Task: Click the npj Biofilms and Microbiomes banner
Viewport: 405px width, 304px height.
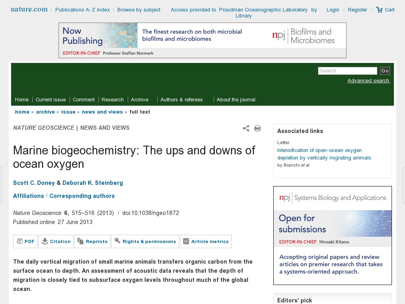Action: 202,40
